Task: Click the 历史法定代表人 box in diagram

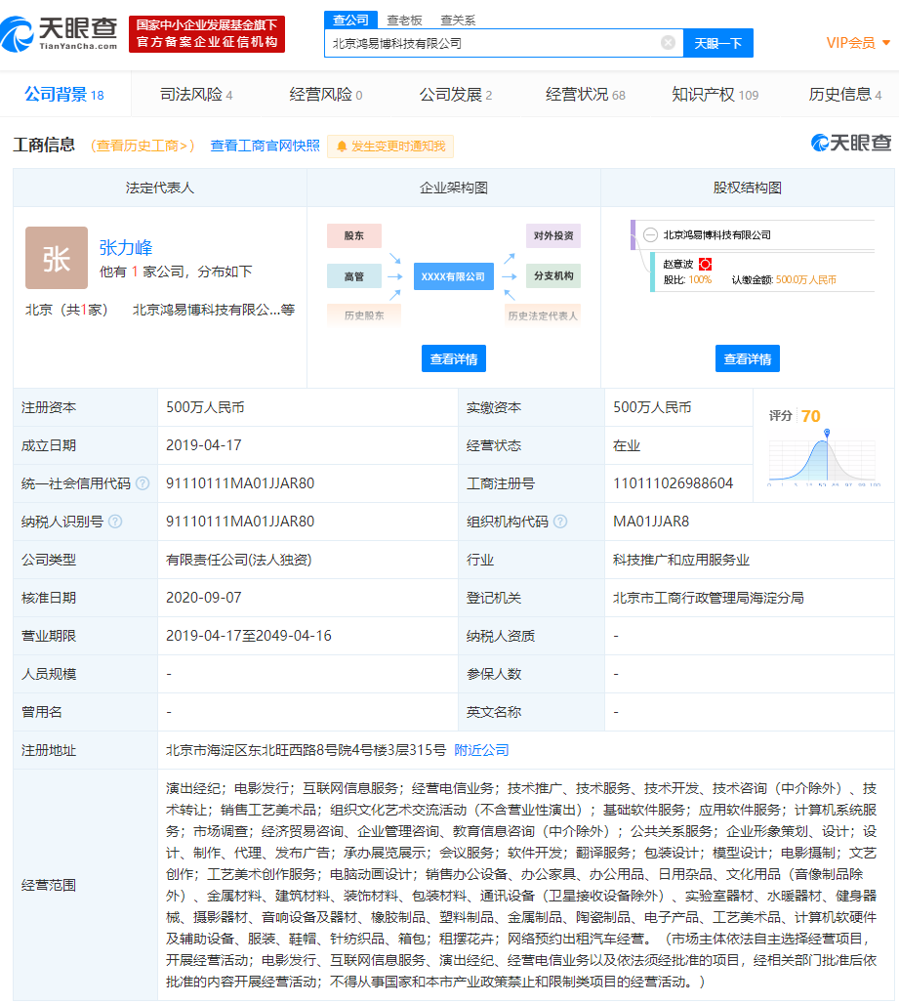Action: [x=543, y=315]
